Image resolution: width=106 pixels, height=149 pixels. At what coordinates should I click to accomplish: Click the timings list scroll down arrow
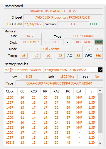click(x=100, y=143)
